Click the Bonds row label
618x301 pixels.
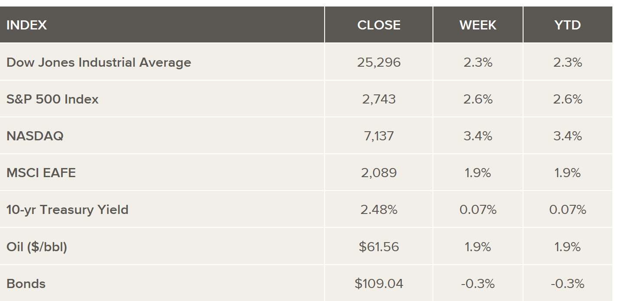point(26,284)
